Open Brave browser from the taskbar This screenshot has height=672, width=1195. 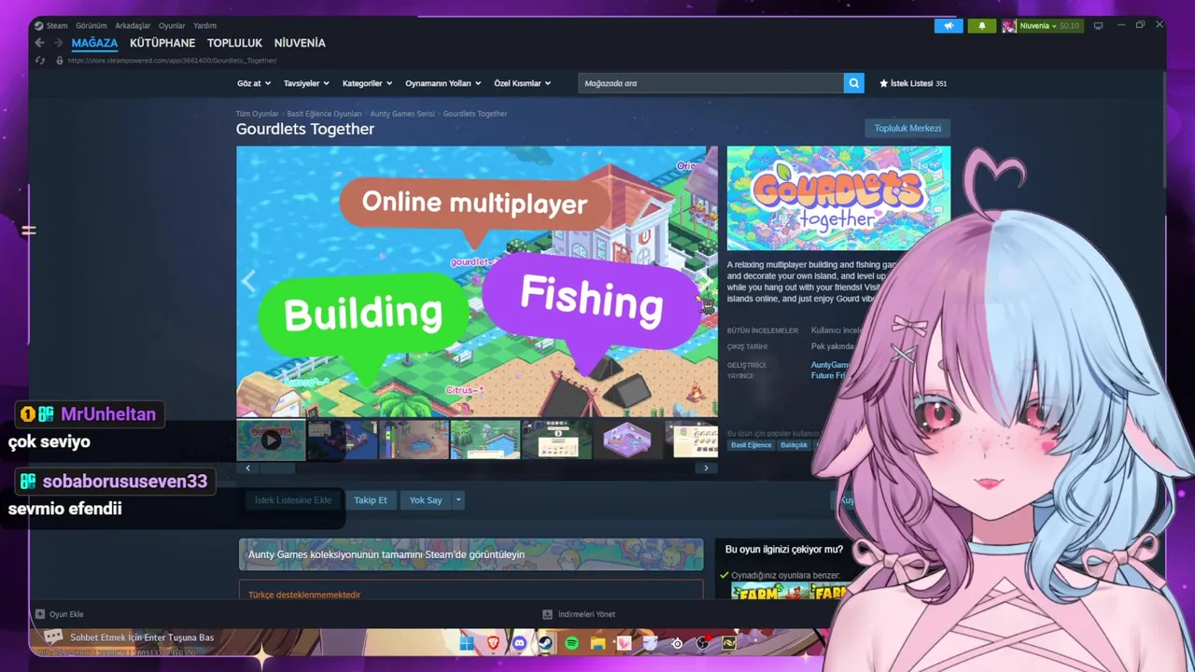point(493,643)
